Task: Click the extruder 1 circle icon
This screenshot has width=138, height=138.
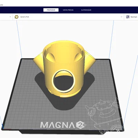Action: tap(17, 17)
